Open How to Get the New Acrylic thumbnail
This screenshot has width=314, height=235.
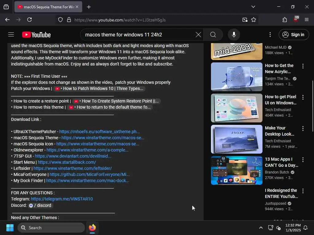tap(237, 77)
